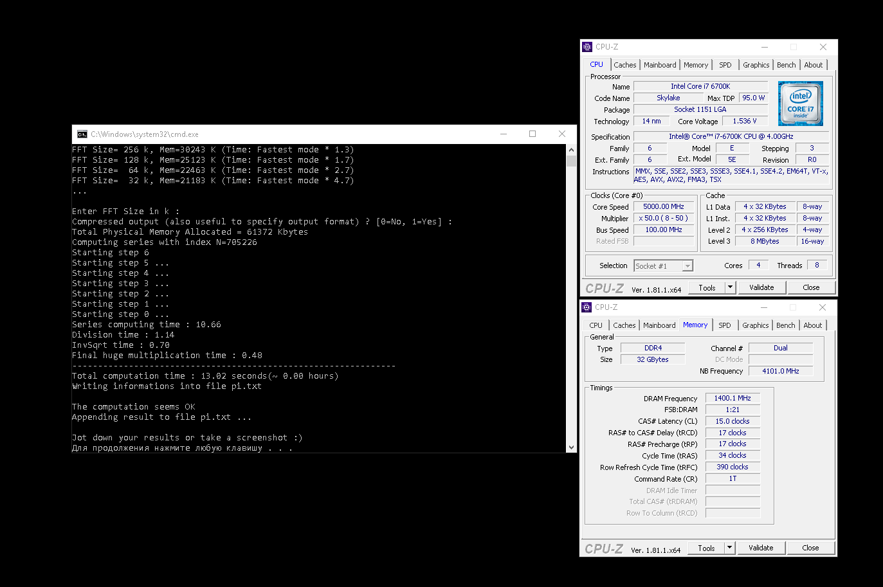883x587 pixels.
Task: Expand the Socket #1 selection combo box
Action: (687, 266)
